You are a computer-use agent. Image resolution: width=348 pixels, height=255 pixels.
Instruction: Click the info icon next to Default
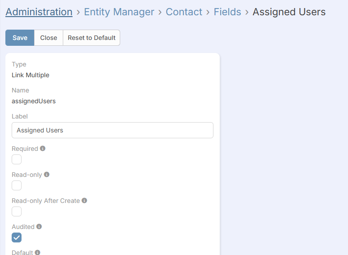pyautogui.click(x=38, y=252)
